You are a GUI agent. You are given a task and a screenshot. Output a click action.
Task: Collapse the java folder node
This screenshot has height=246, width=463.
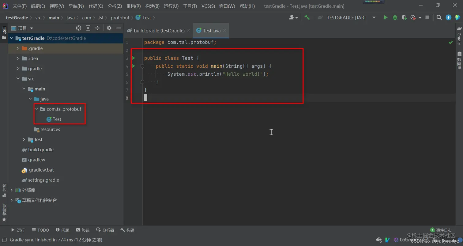pyautogui.click(x=30, y=99)
